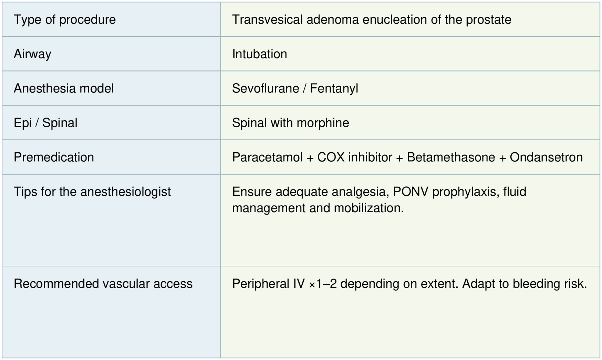The height and width of the screenshot is (360, 602).
Task: Select the 'COX inhibitor' text
Action: point(354,157)
